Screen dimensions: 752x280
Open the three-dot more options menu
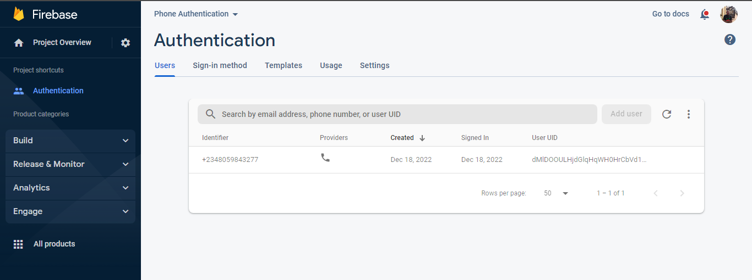click(689, 114)
